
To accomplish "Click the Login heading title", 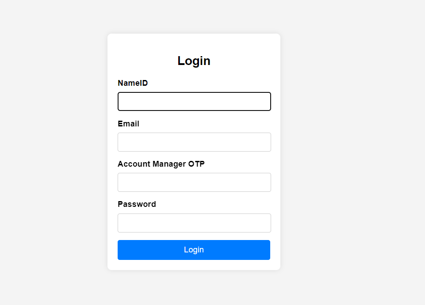I will click(x=194, y=61).
